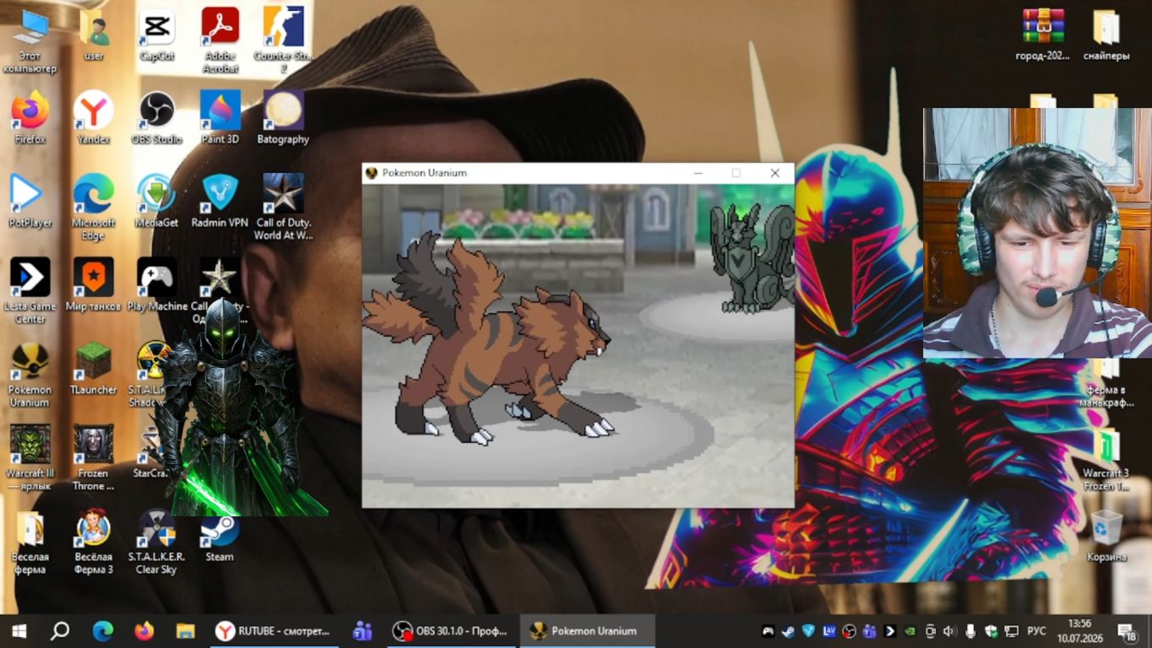
Task: Select the Lesta Game Center shortcut
Action: [30, 290]
